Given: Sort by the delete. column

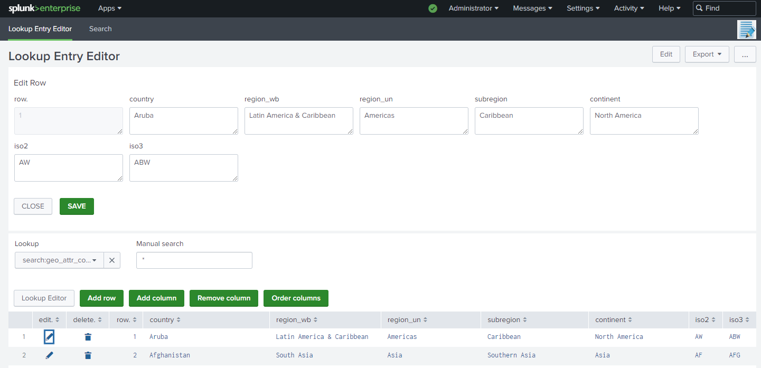Looking at the screenshot, I should pos(88,320).
